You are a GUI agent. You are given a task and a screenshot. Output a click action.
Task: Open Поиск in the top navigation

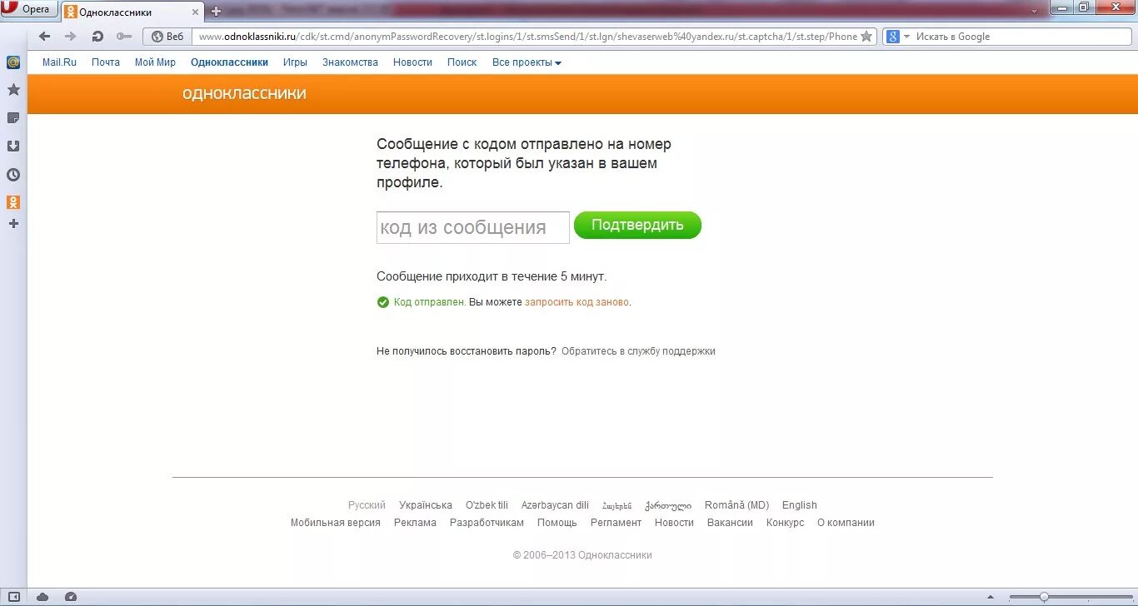pos(462,62)
